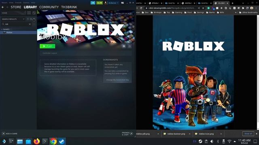259x145 pixels.
Task: Click Change My Screenshot Key button
Action: (x=117, y=80)
